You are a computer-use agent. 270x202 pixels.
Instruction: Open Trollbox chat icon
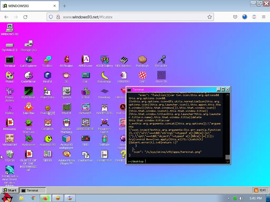(x=47, y=61)
